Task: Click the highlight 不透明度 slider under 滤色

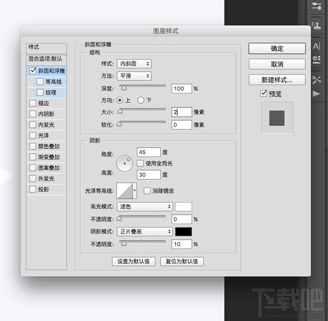Action: (119, 218)
